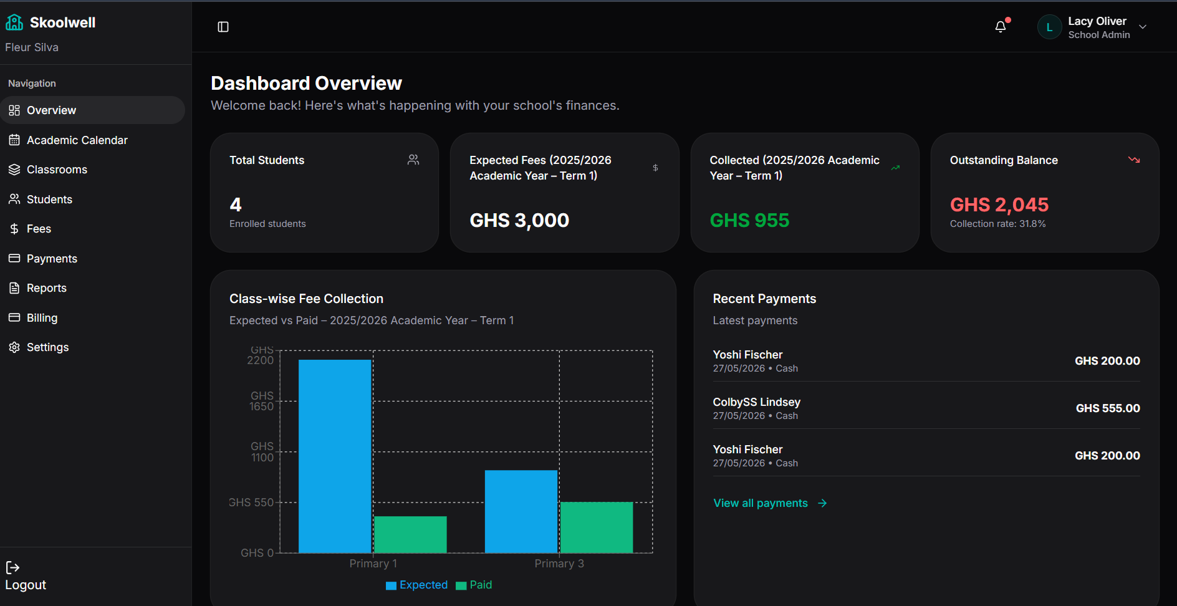Click the Collection rate: 31.8% text
This screenshot has width=1177, height=606.
tap(997, 224)
